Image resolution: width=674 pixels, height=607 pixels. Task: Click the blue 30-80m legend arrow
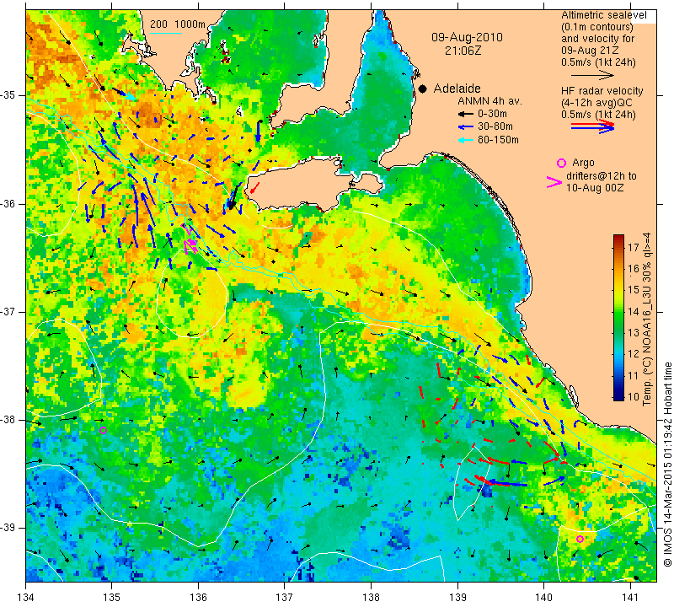465,127
